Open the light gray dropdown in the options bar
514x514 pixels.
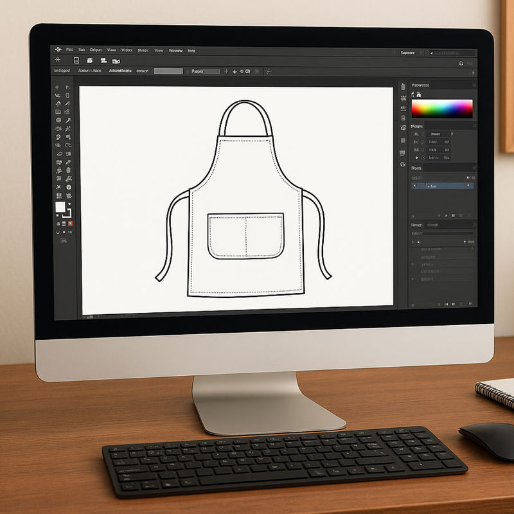[x=168, y=71]
